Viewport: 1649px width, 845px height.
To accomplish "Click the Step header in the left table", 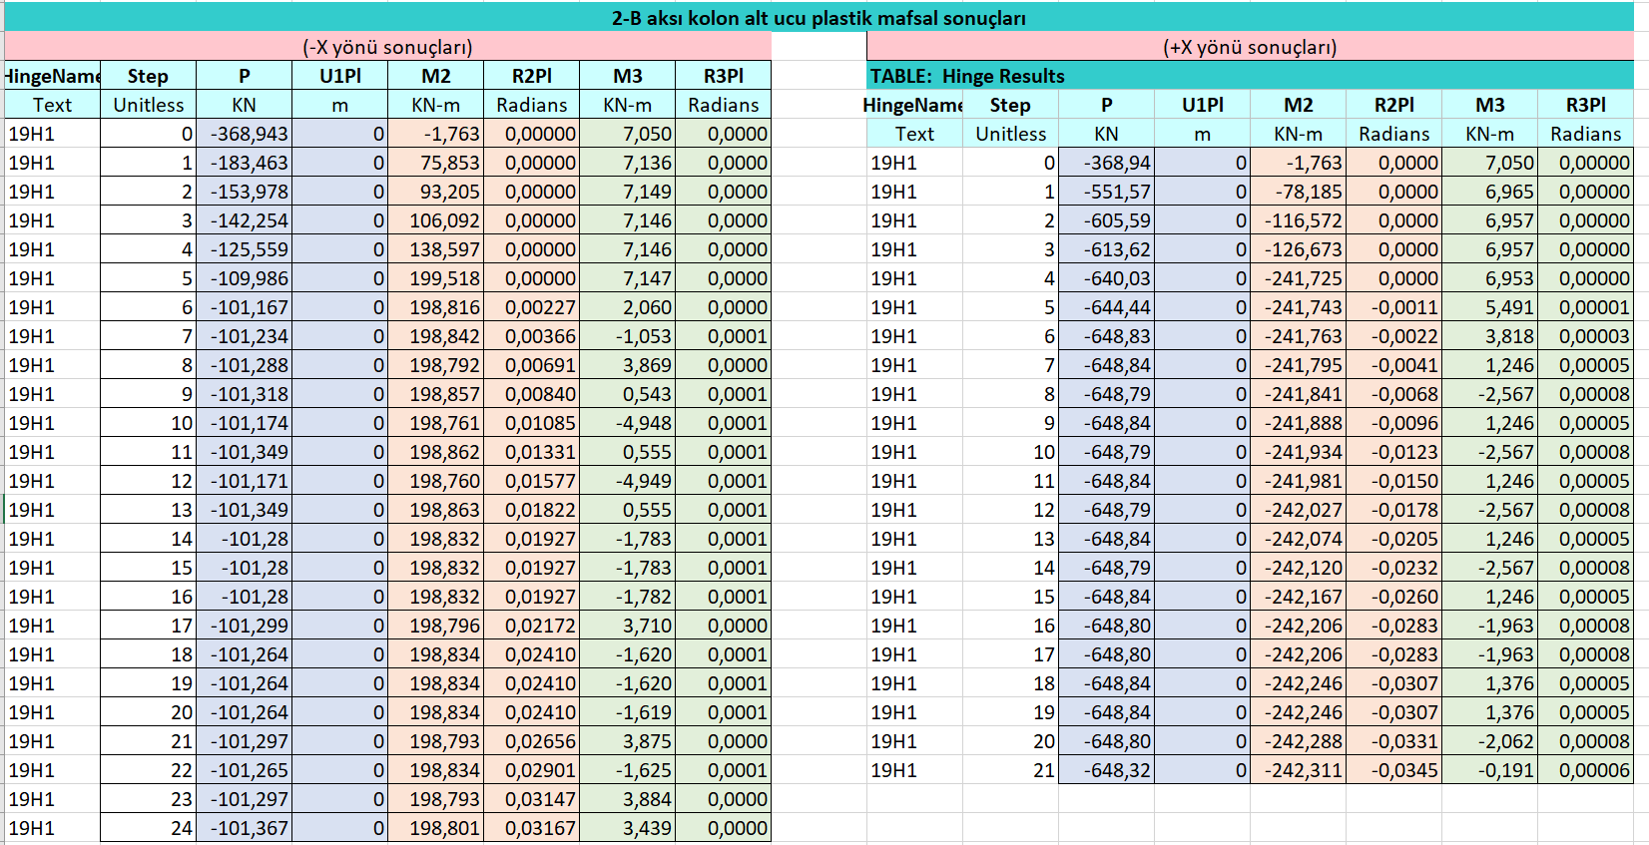I will click(148, 76).
